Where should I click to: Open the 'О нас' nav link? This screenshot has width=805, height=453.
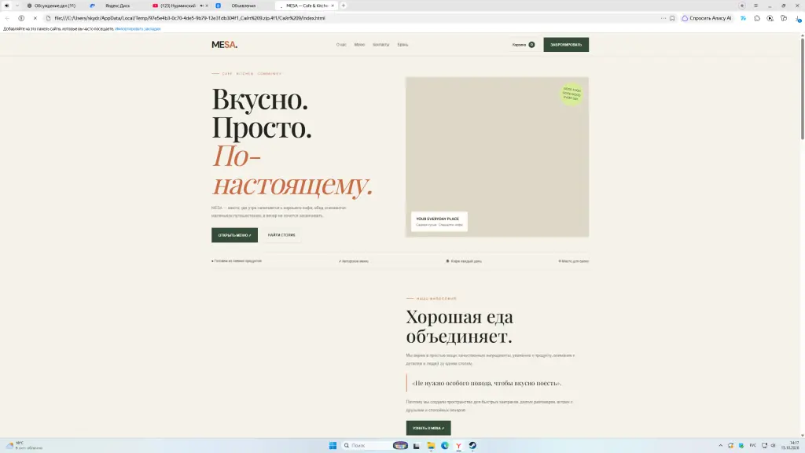point(341,45)
